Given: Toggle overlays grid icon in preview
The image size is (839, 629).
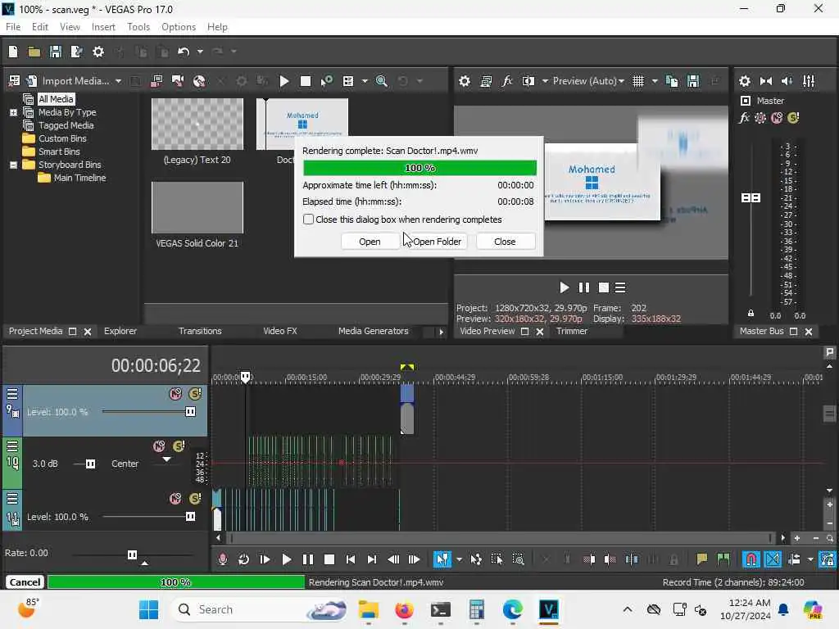Looking at the screenshot, I should coord(638,81).
